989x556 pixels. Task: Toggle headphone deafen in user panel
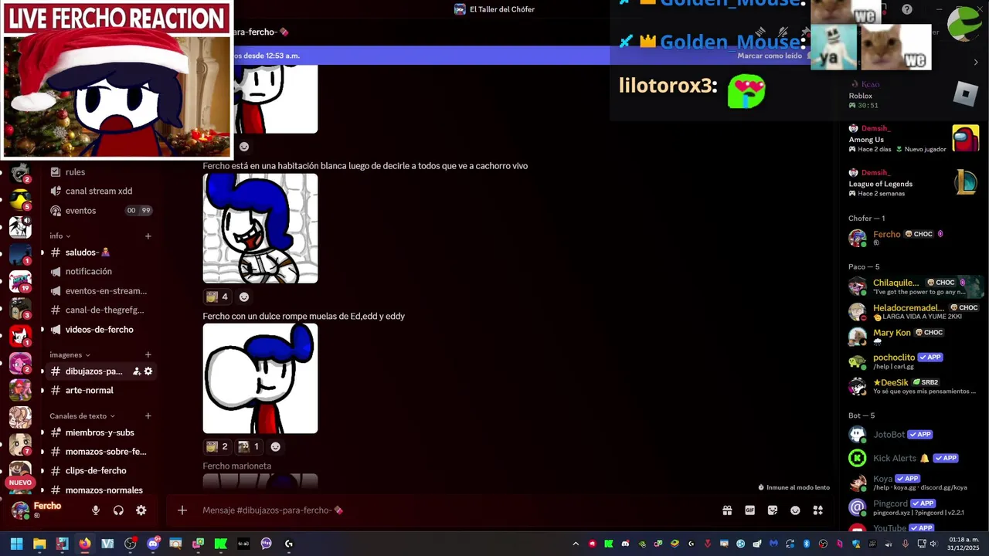click(118, 510)
